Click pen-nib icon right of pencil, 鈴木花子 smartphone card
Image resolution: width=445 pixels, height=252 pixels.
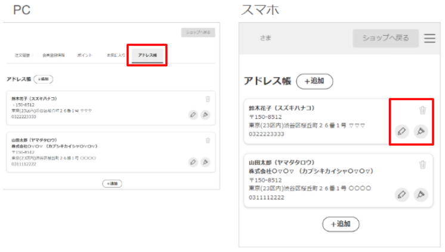pos(421,131)
